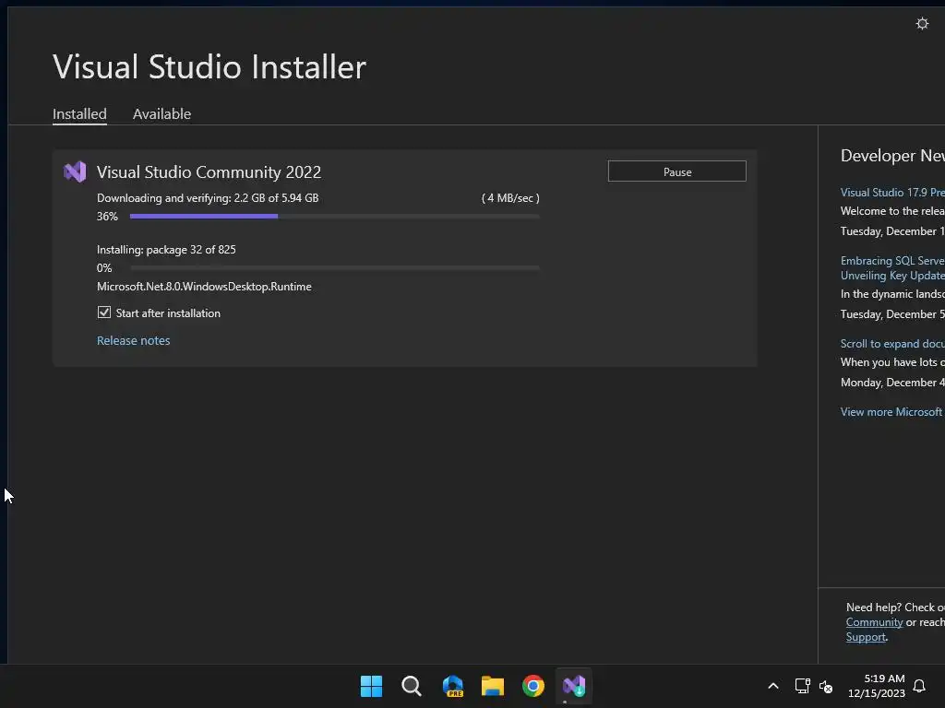Open the Embracing SQL Server article
Viewport: 945px width, 708px height.
(x=892, y=268)
